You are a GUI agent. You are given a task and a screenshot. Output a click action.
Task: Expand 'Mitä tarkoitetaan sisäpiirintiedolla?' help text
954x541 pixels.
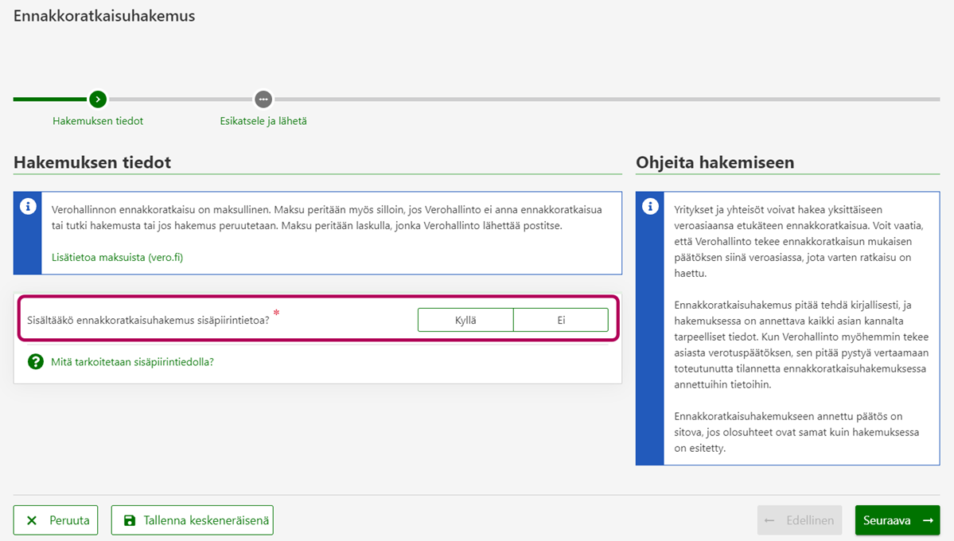tap(132, 362)
